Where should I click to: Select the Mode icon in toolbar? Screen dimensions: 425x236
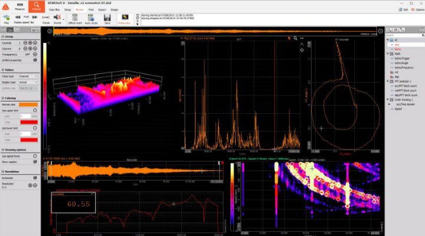tap(45, 18)
